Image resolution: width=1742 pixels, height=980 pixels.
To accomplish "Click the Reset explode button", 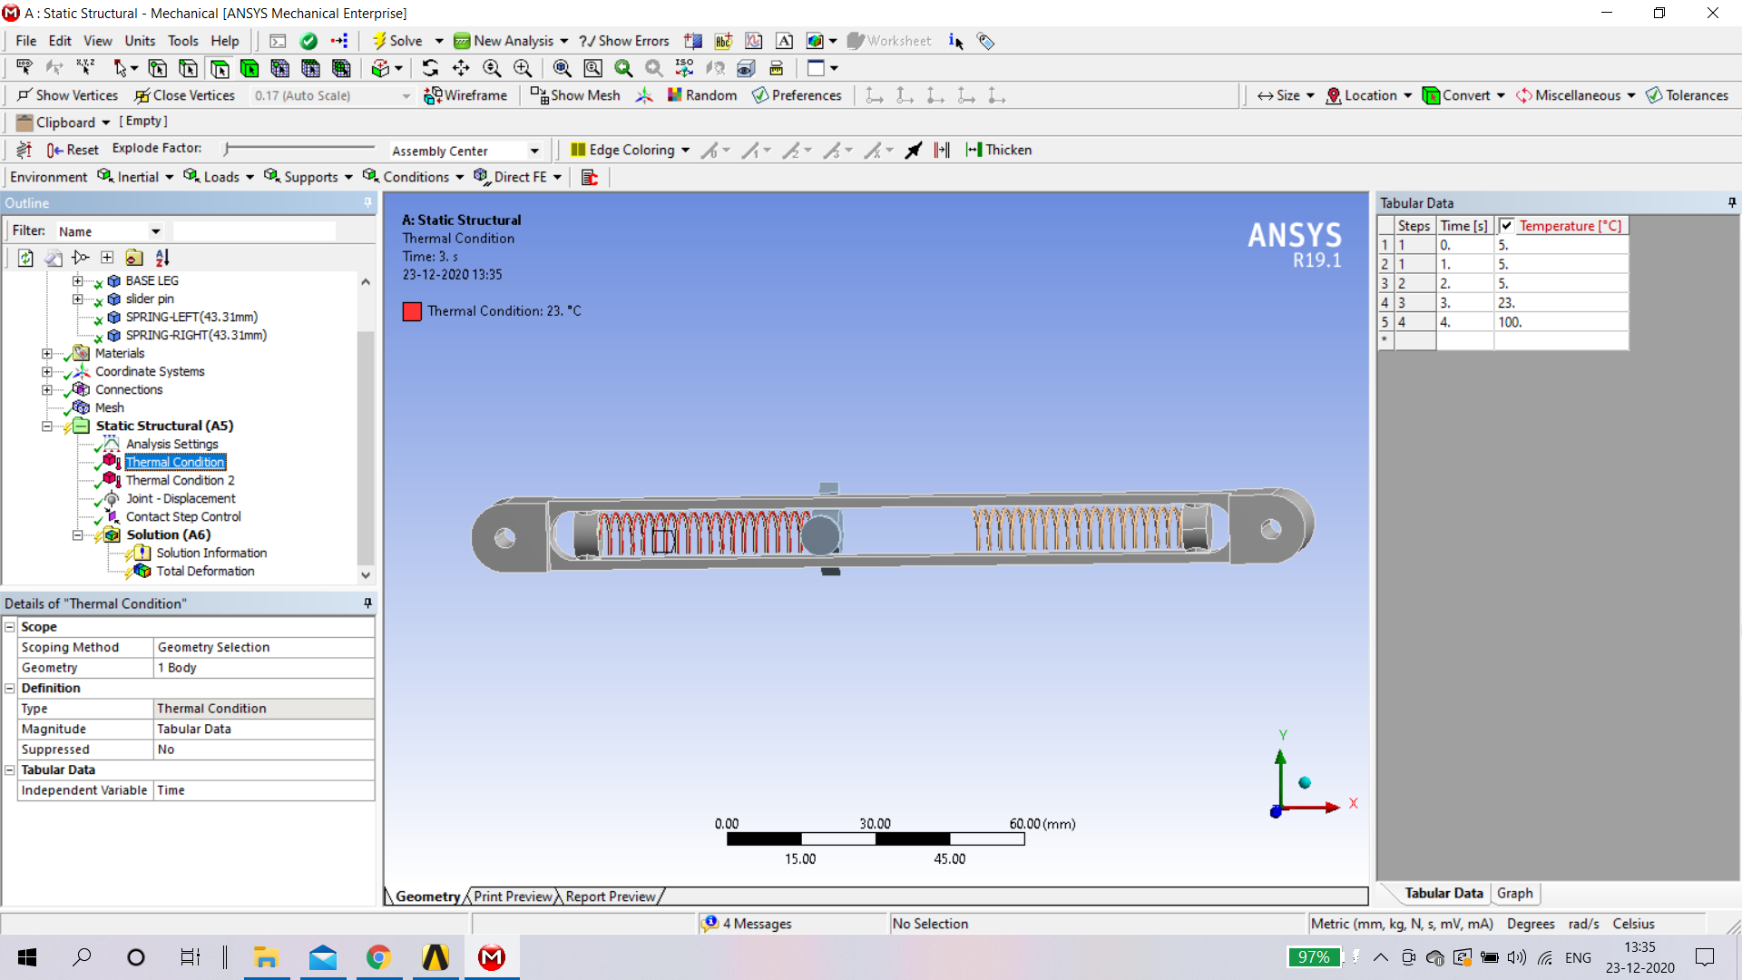I will [x=73, y=149].
